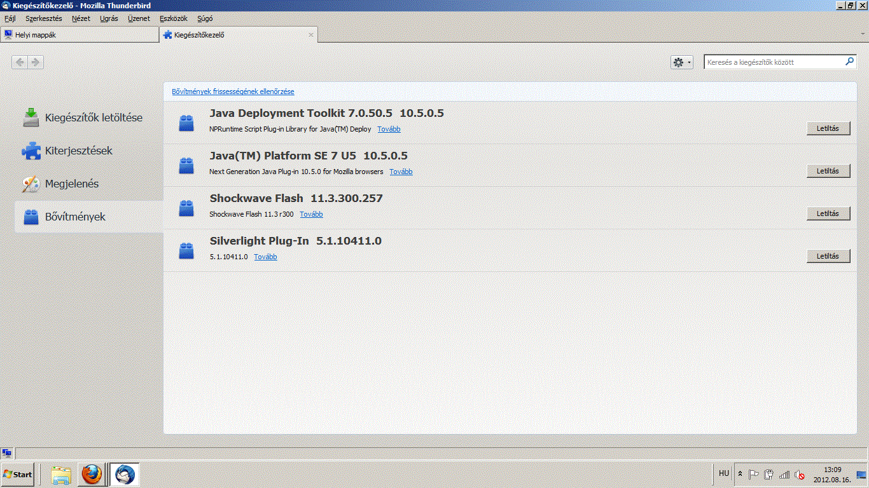
Task: Click Shockwave Flash plugin brick icon
Action: [186, 208]
